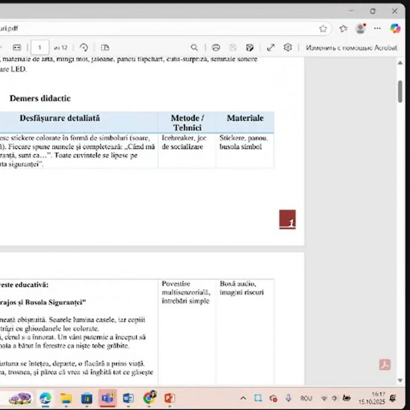The width and height of the screenshot is (410, 410).
Task: Click the 'Изменить с помощью Acrobat' button
Action: tap(351, 48)
